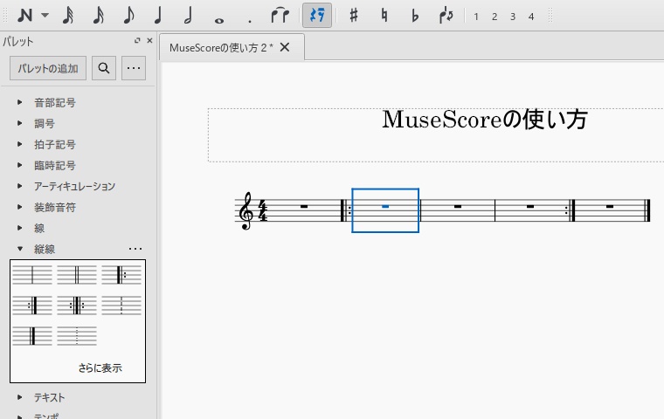Screen dimensions: 664x419
Task: Expand テキスト palette
Action: [19, 397]
